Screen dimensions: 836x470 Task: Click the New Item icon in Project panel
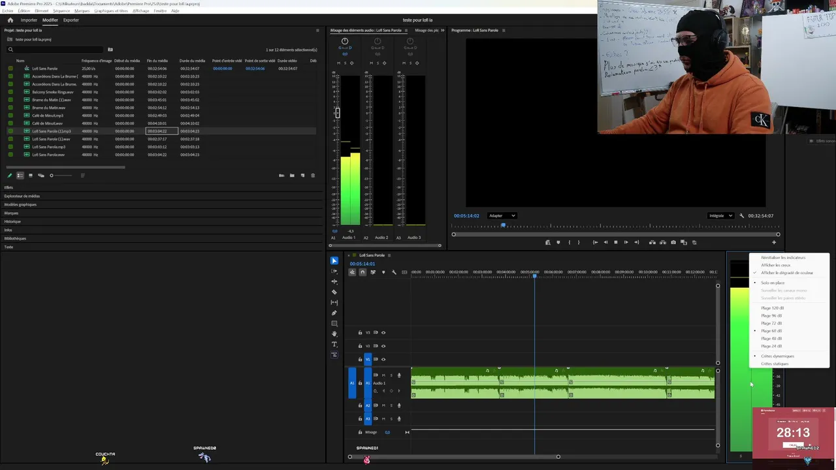click(x=302, y=176)
